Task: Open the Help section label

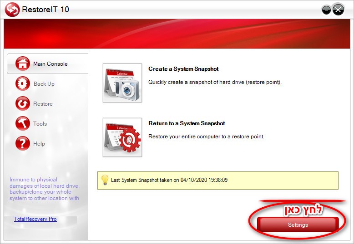Action: [39, 144]
